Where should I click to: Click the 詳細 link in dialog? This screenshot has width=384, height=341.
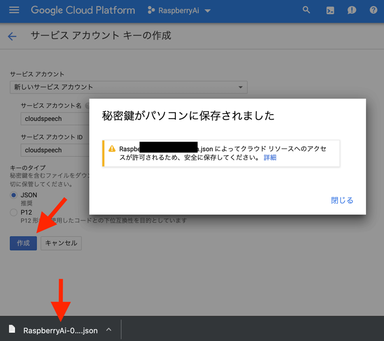pyautogui.click(x=270, y=157)
